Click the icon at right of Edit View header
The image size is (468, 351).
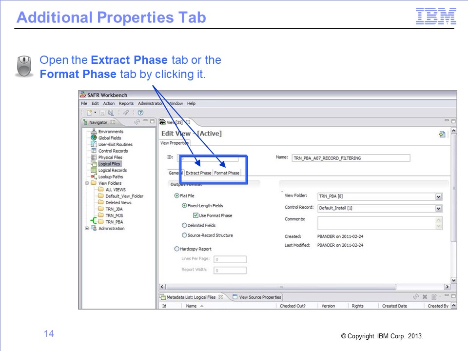442,134
